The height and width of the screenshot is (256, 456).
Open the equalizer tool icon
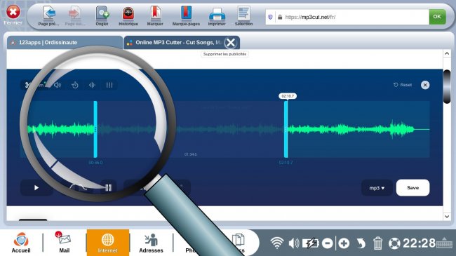pyautogui.click(x=109, y=85)
